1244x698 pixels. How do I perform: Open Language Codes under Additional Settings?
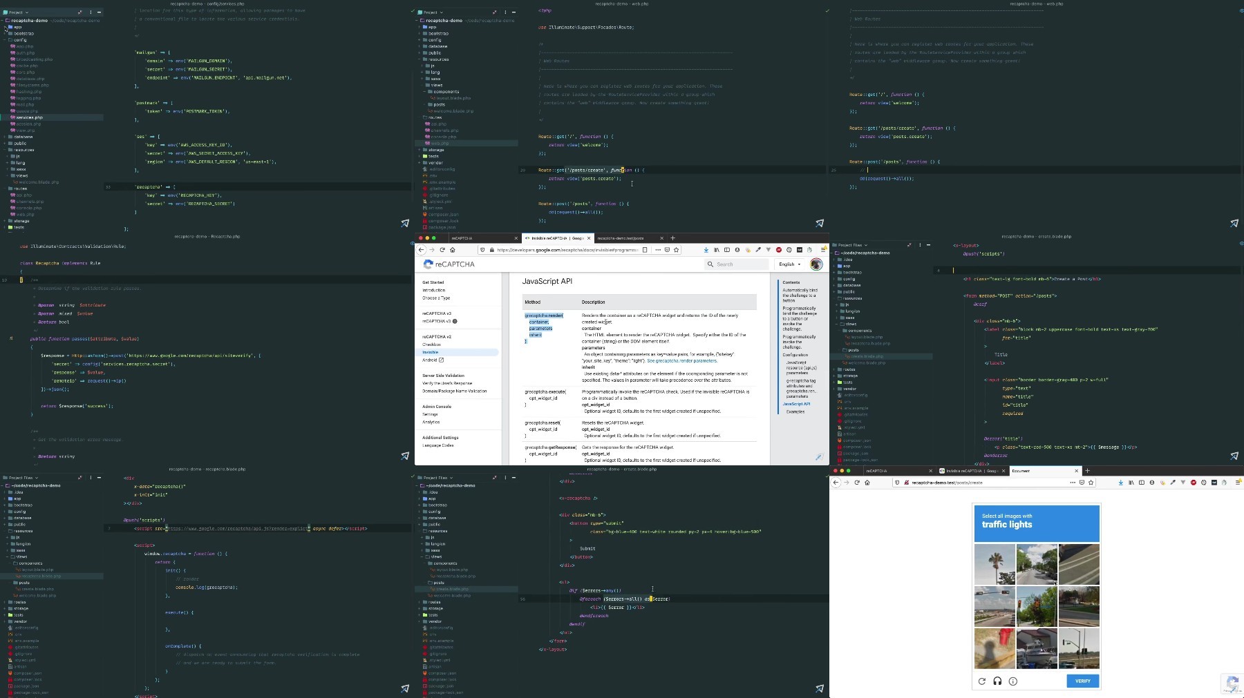click(x=438, y=445)
